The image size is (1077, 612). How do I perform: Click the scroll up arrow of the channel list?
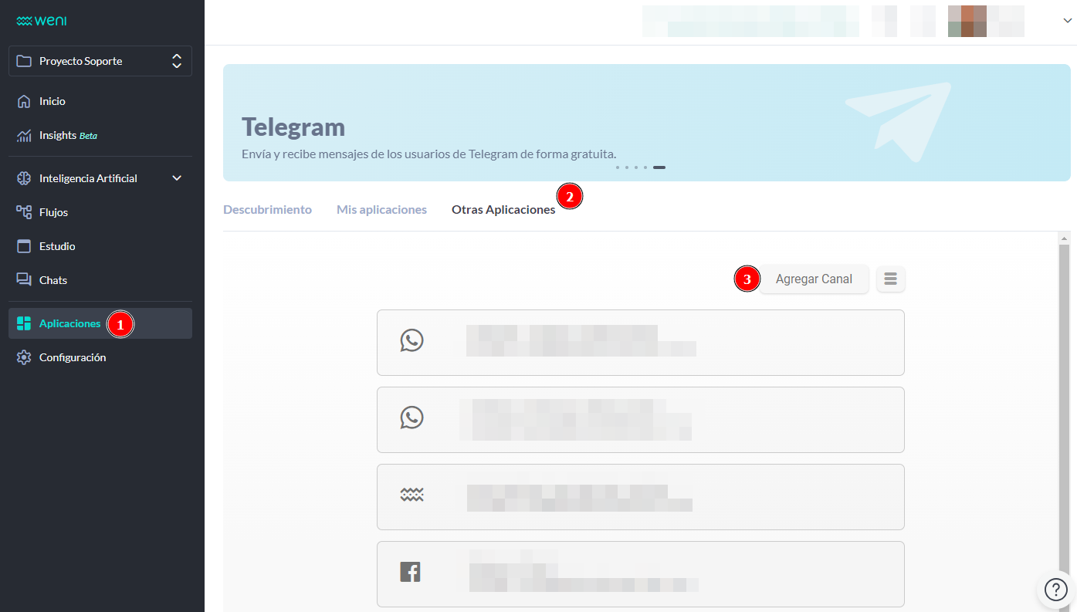click(x=1064, y=238)
